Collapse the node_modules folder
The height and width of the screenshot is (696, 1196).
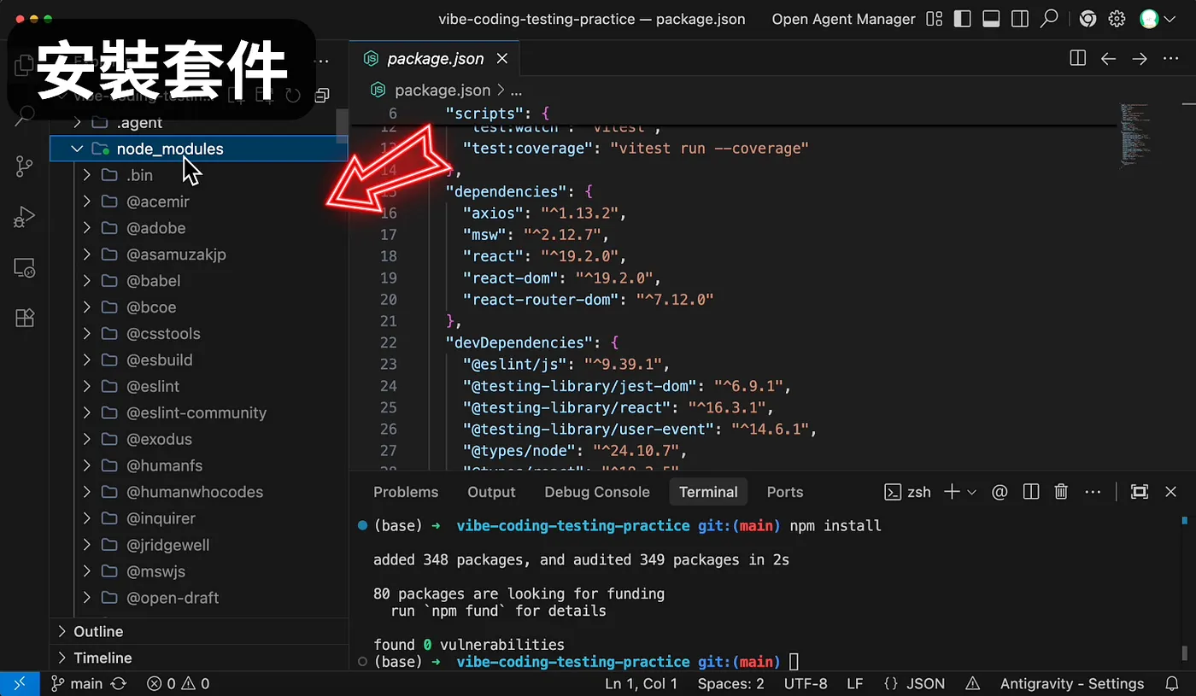(x=77, y=149)
